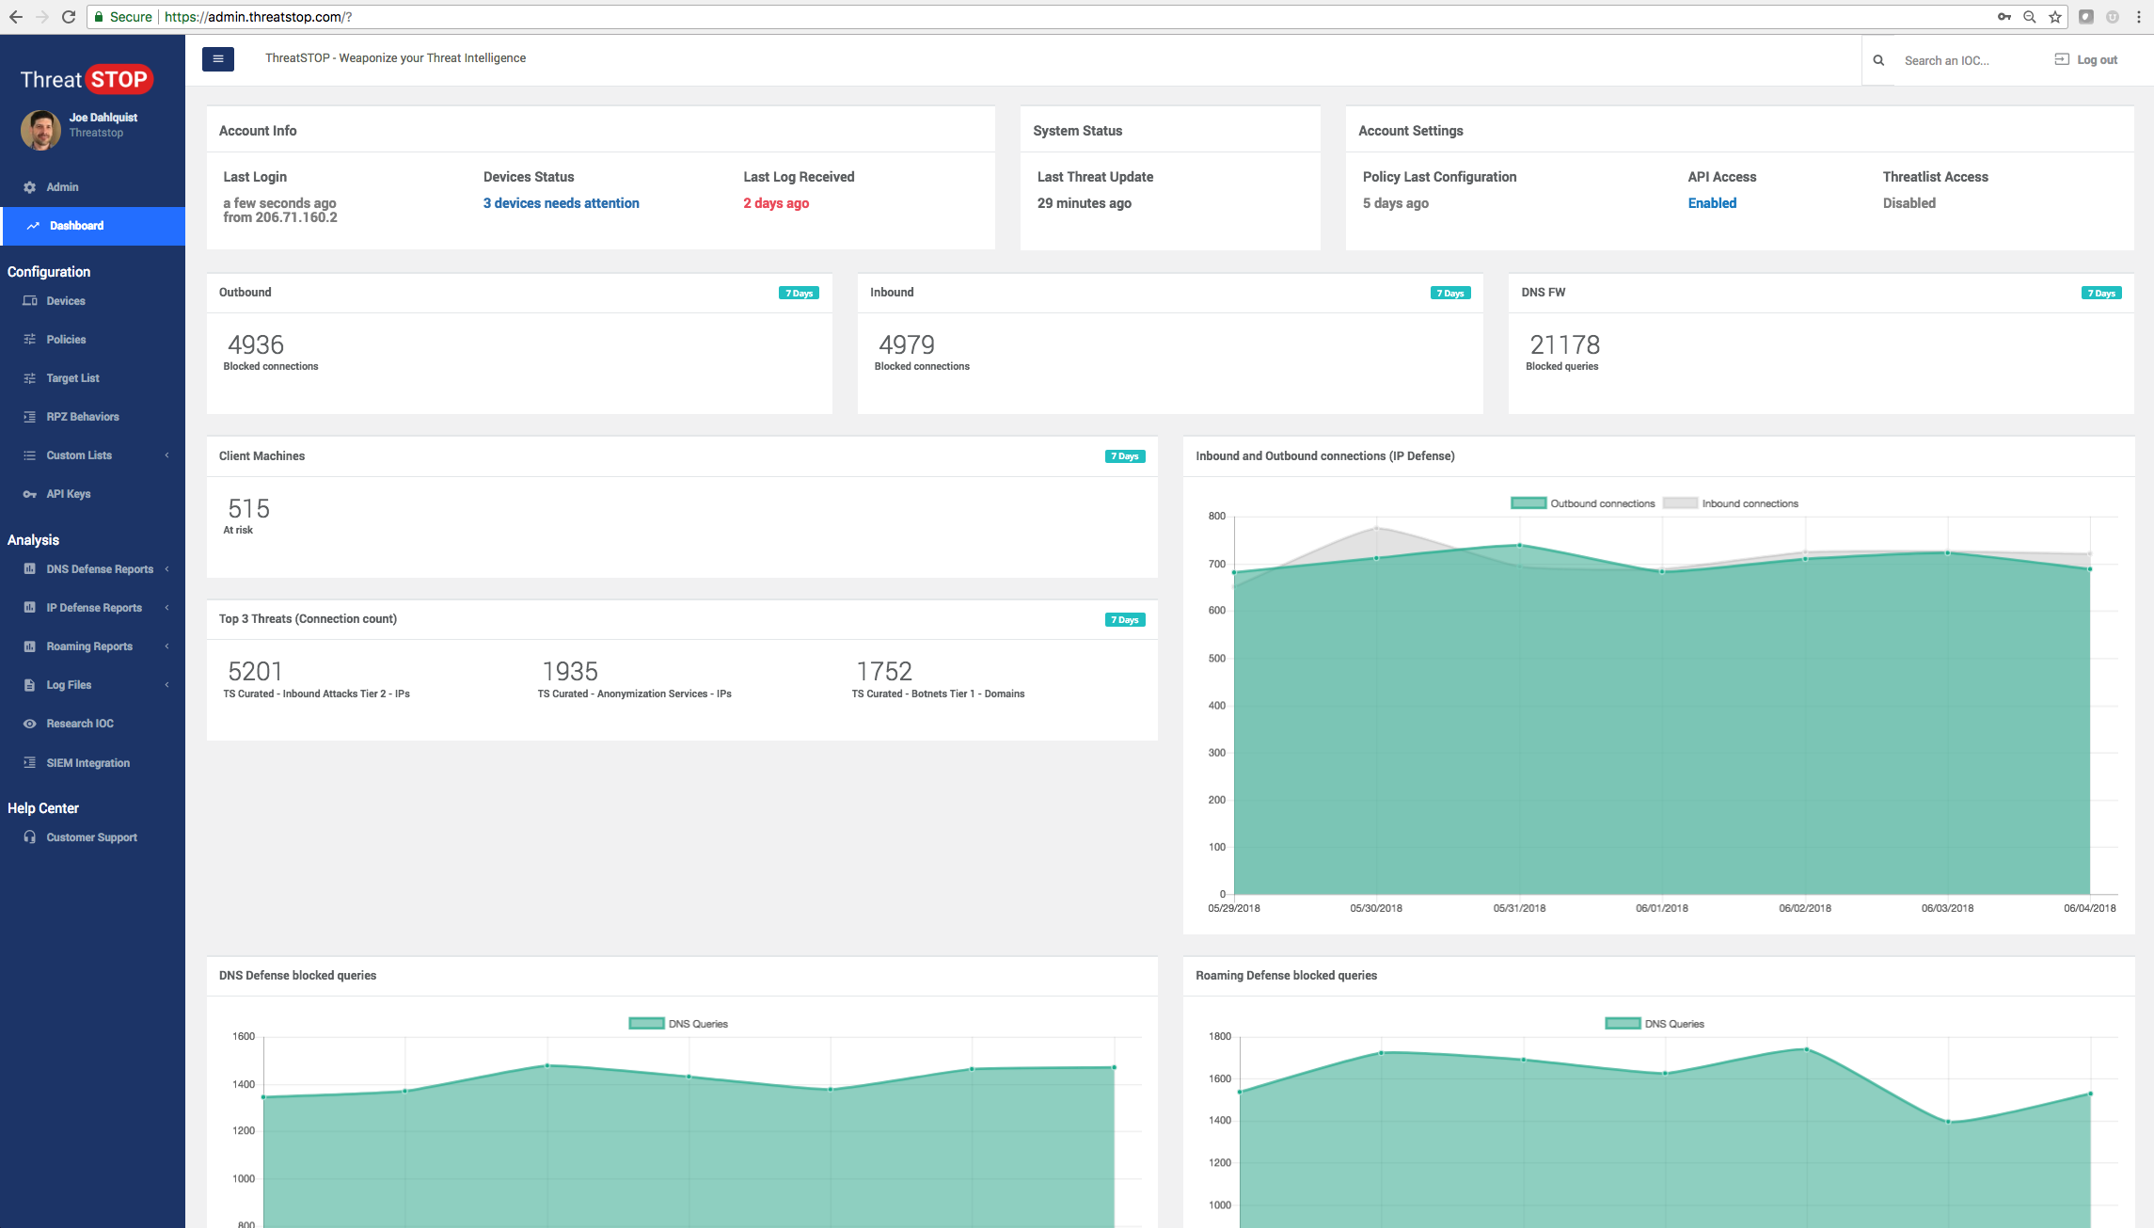
Task: Select the API Keys key icon
Action: tap(30, 493)
